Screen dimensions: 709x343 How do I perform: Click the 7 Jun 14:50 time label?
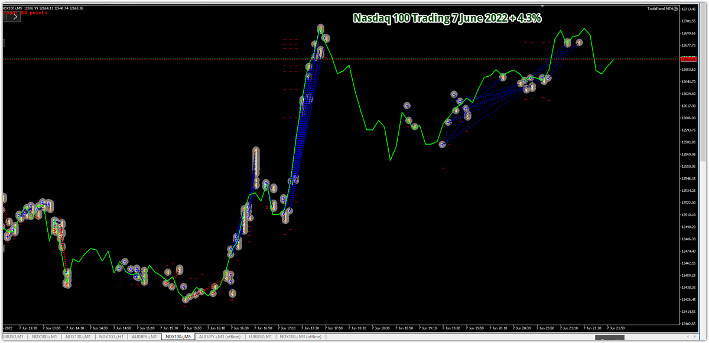click(122, 328)
